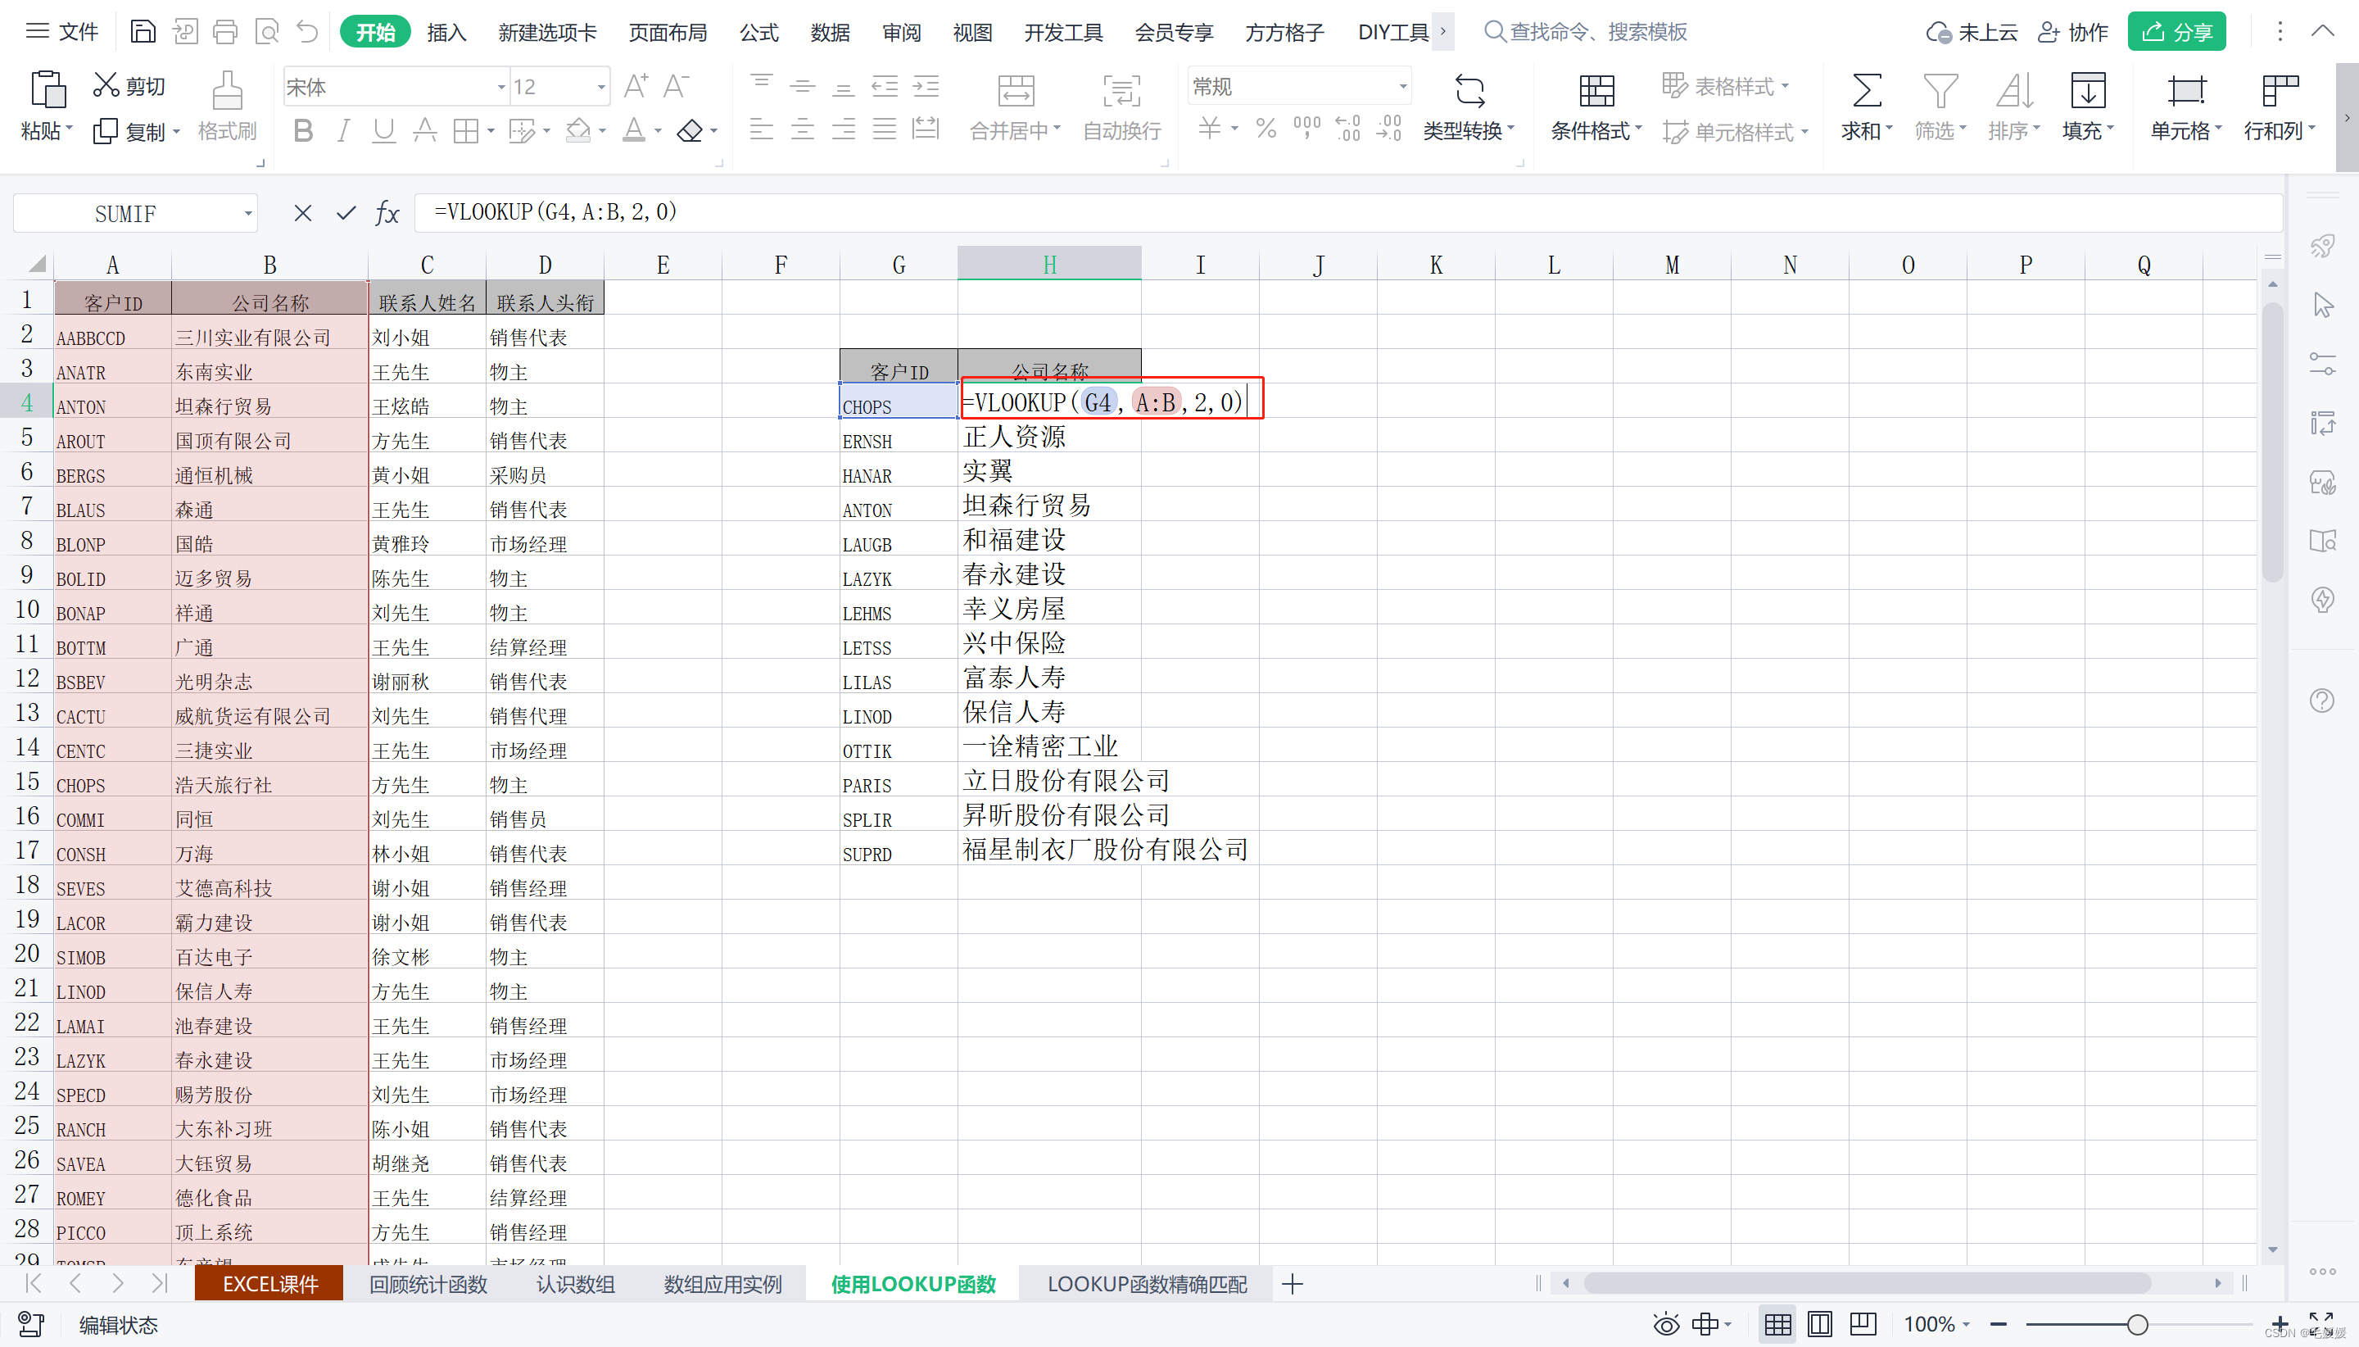Click the fx insert function icon
Viewport: 2359px width, 1347px height.
[x=387, y=214]
